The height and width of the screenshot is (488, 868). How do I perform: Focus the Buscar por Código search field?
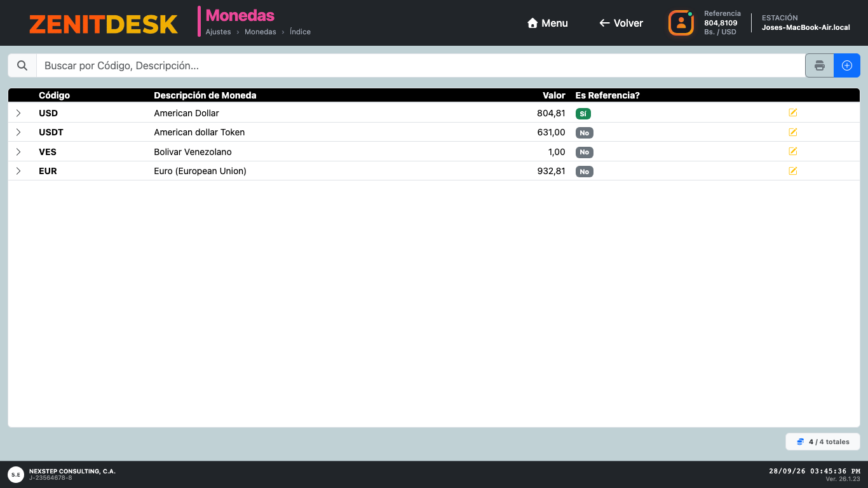click(x=421, y=65)
